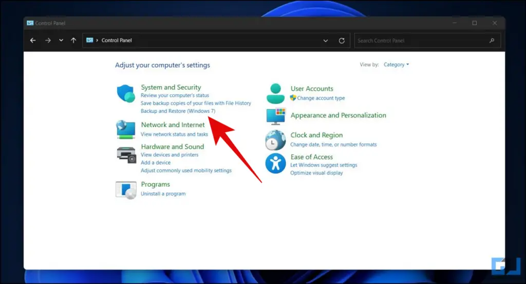
Task: Click the User Accounts person icon
Action: pos(275,93)
